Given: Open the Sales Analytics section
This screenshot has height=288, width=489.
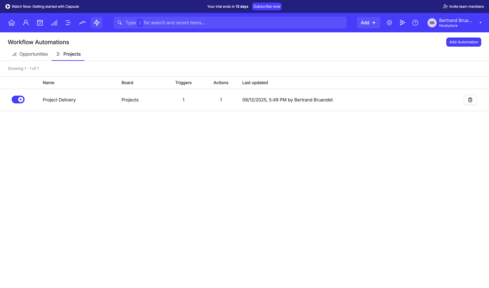Looking at the screenshot, I should point(54,23).
